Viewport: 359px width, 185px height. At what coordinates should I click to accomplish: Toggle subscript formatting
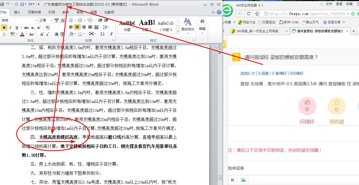point(33,28)
